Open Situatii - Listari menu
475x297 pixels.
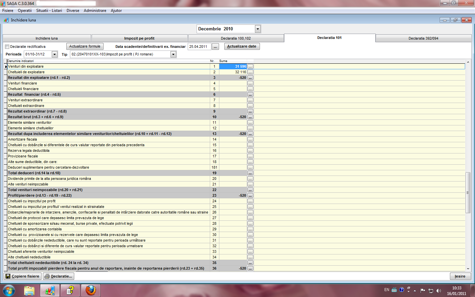click(x=49, y=11)
